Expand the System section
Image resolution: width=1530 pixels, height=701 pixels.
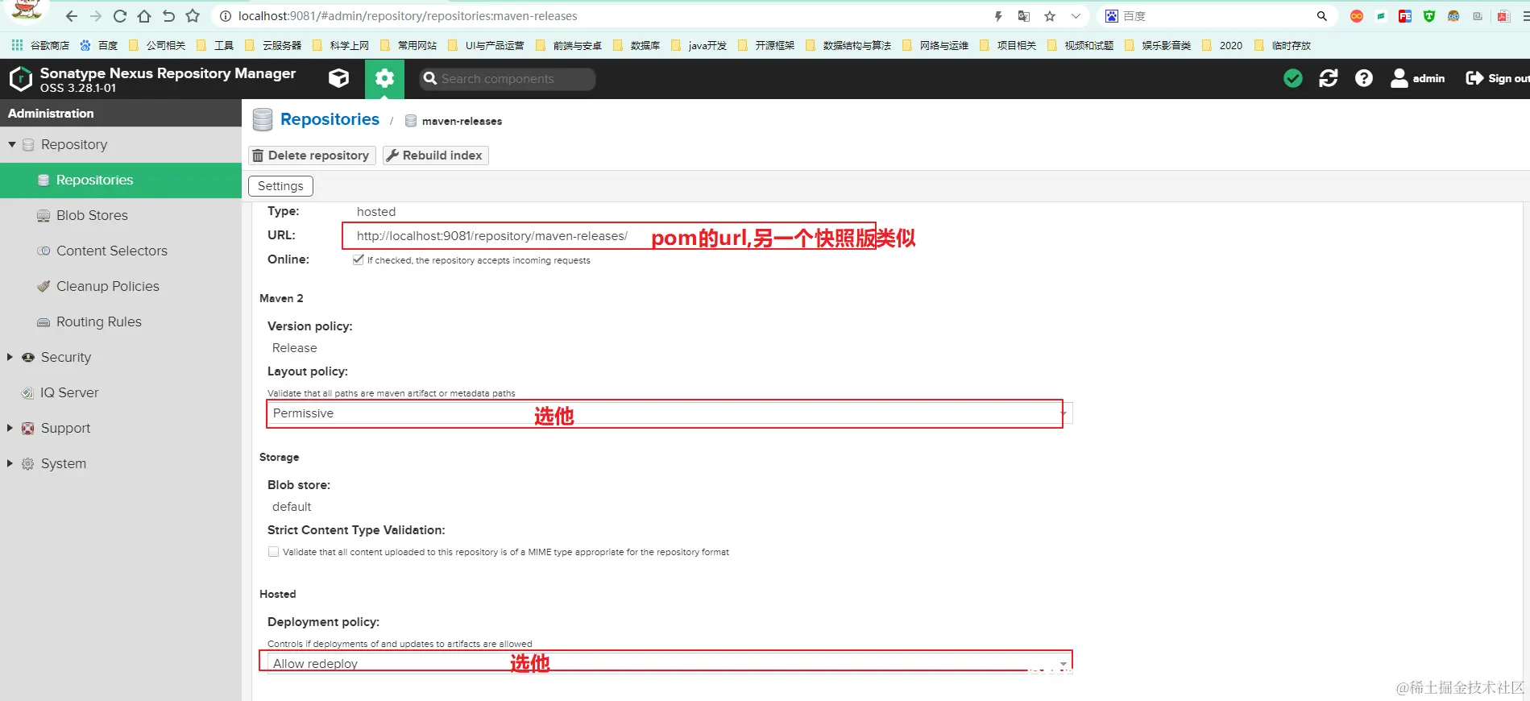pyautogui.click(x=10, y=463)
